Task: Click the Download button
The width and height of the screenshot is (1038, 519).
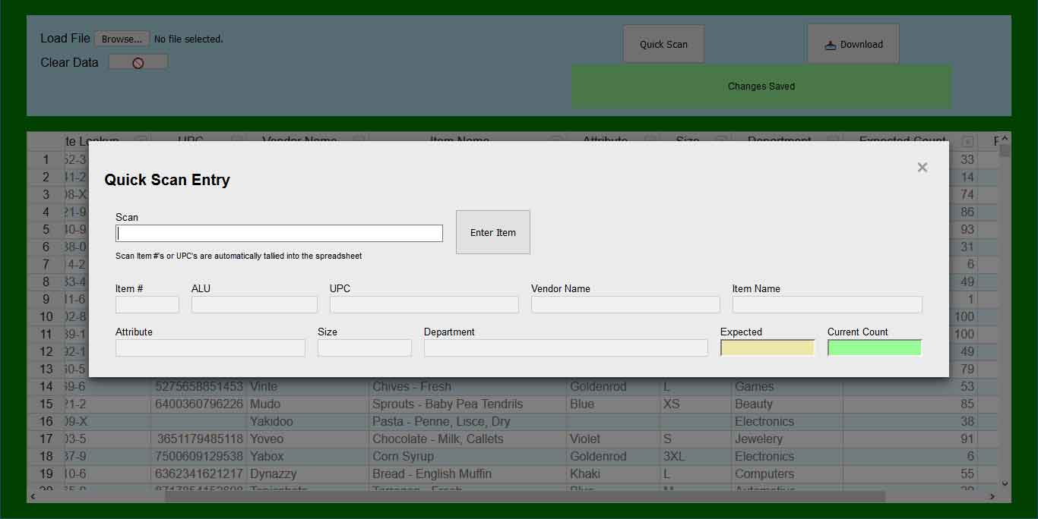Action: 853,45
